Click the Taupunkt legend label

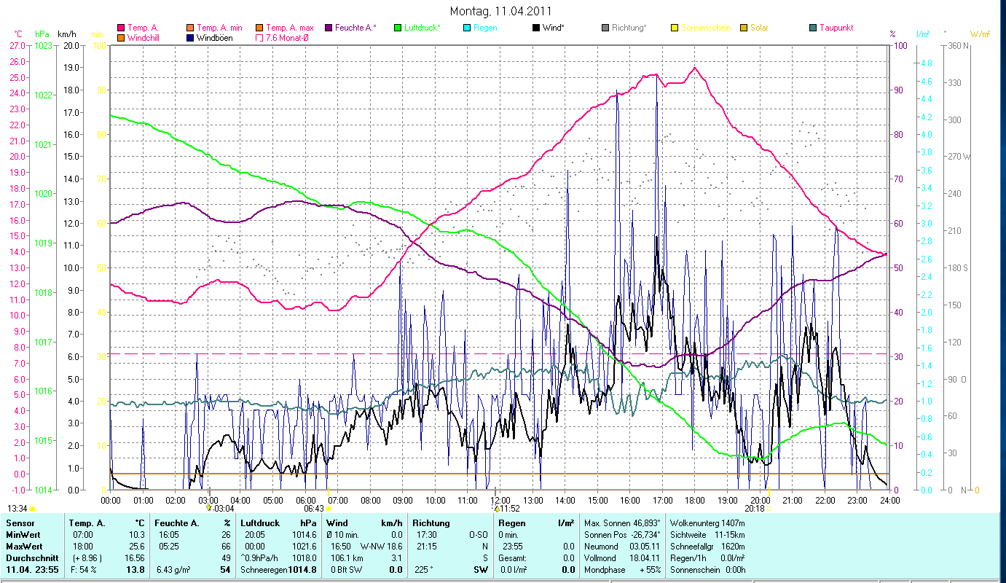836,28
